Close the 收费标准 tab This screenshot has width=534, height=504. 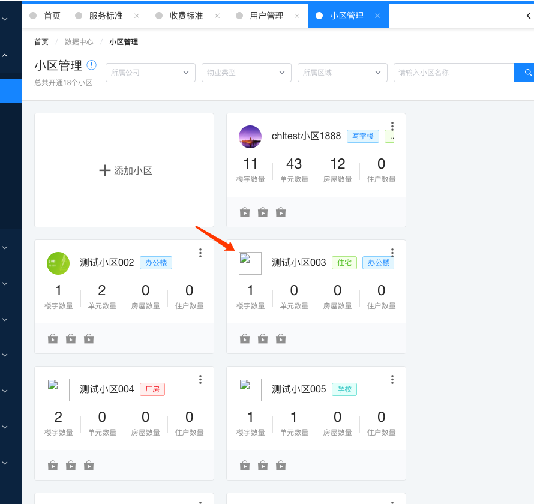(x=217, y=16)
